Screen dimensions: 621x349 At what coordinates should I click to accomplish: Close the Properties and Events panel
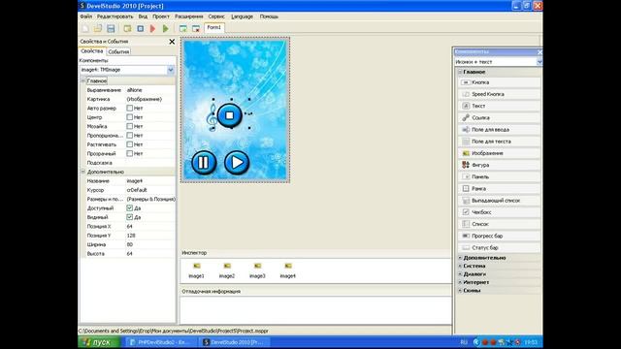[x=172, y=41]
